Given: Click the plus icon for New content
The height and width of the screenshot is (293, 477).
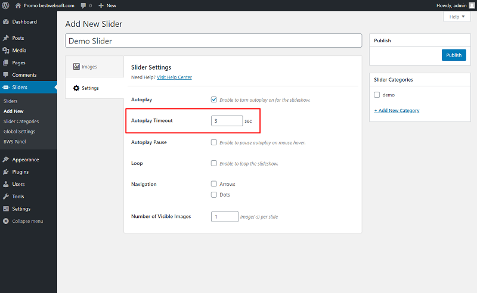Looking at the screenshot, I should (x=101, y=5).
